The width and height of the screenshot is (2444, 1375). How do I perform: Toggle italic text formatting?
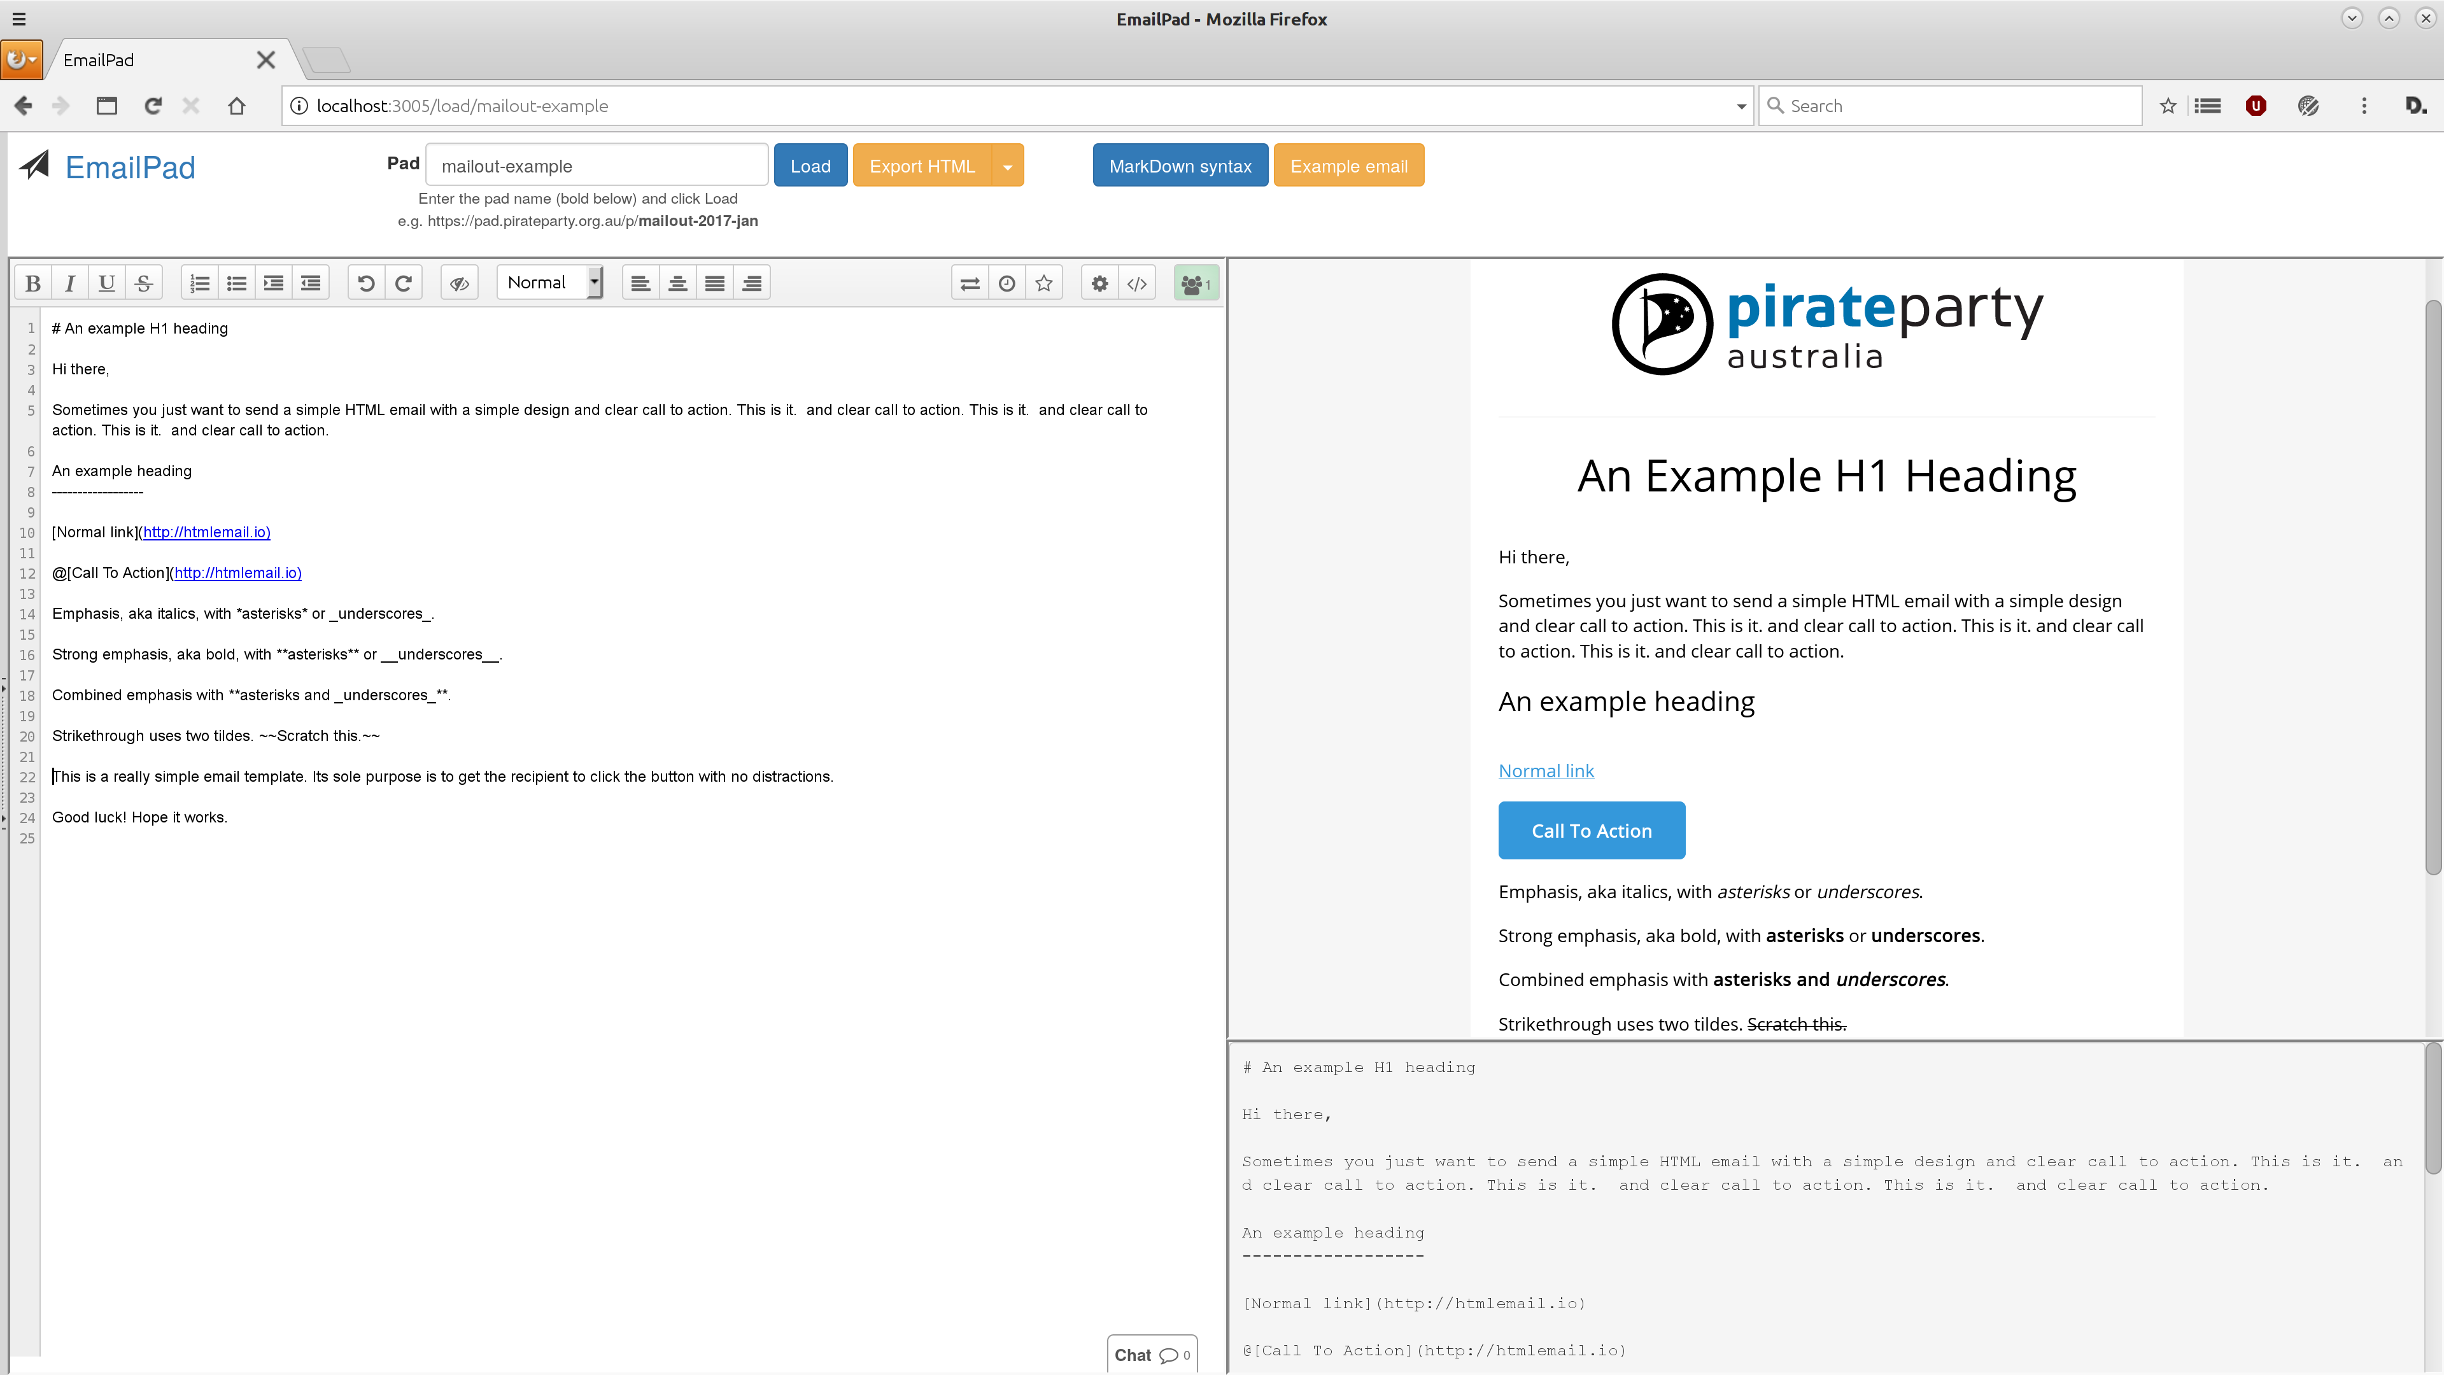click(69, 283)
